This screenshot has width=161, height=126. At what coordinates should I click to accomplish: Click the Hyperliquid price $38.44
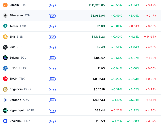100,110
